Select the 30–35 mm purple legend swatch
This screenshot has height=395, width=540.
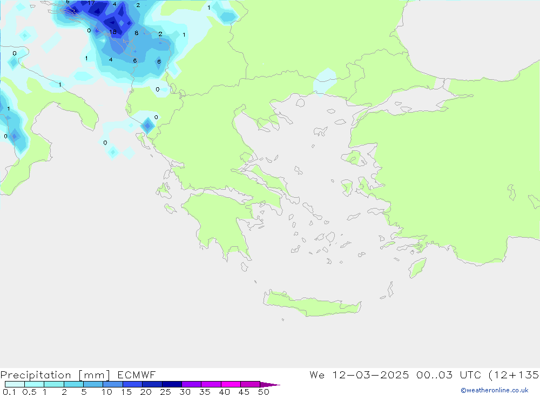(x=192, y=384)
